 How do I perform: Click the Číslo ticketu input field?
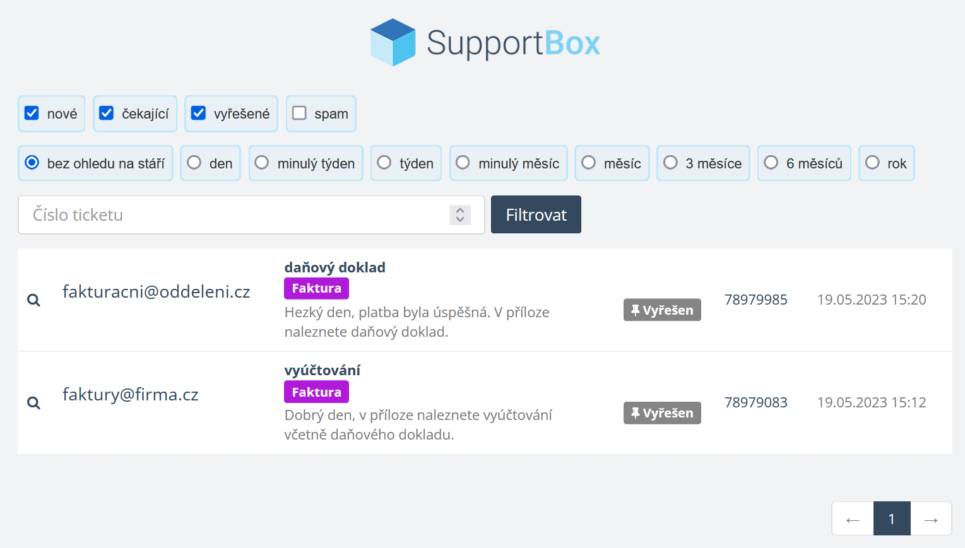[x=251, y=215]
